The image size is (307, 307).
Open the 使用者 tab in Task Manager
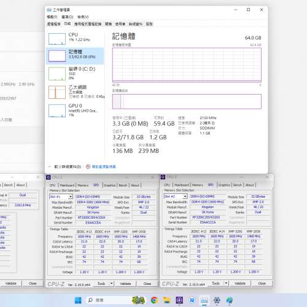pyautogui.click(x=120, y=24)
